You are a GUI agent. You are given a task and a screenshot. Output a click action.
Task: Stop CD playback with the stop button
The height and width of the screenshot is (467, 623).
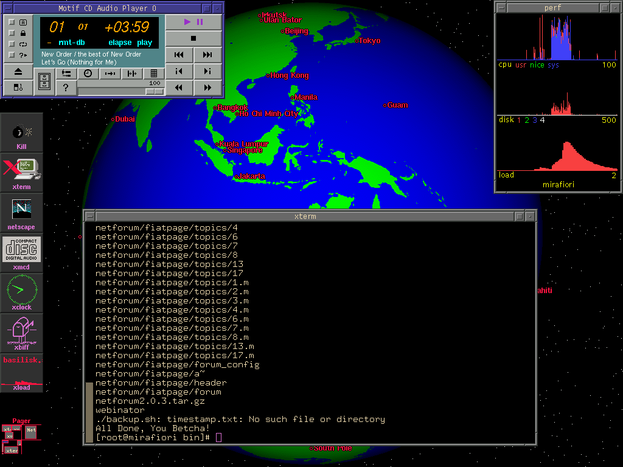(x=193, y=38)
